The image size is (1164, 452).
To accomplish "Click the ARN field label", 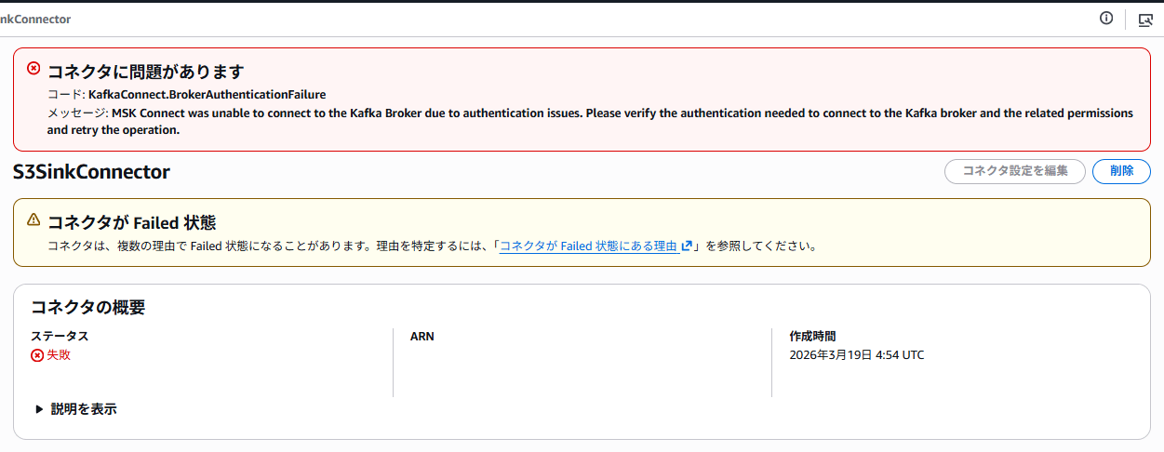I will pyautogui.click(x=421, y=336).
